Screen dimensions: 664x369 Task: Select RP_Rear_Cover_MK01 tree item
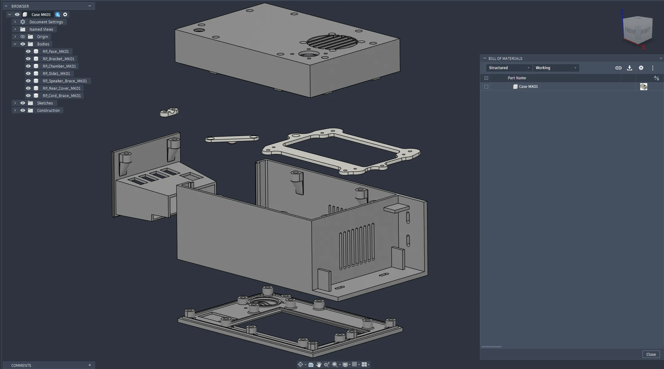click(61, 88)
